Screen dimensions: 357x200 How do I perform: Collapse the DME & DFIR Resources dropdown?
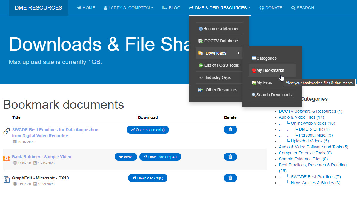[x=220, y=8]
